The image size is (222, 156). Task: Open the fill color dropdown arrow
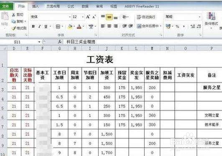coord(74,26)
